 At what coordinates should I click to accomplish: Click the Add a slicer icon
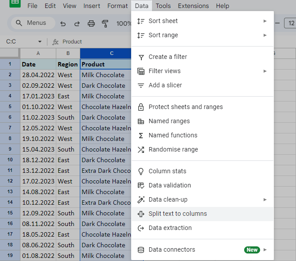tap(141, 86)
